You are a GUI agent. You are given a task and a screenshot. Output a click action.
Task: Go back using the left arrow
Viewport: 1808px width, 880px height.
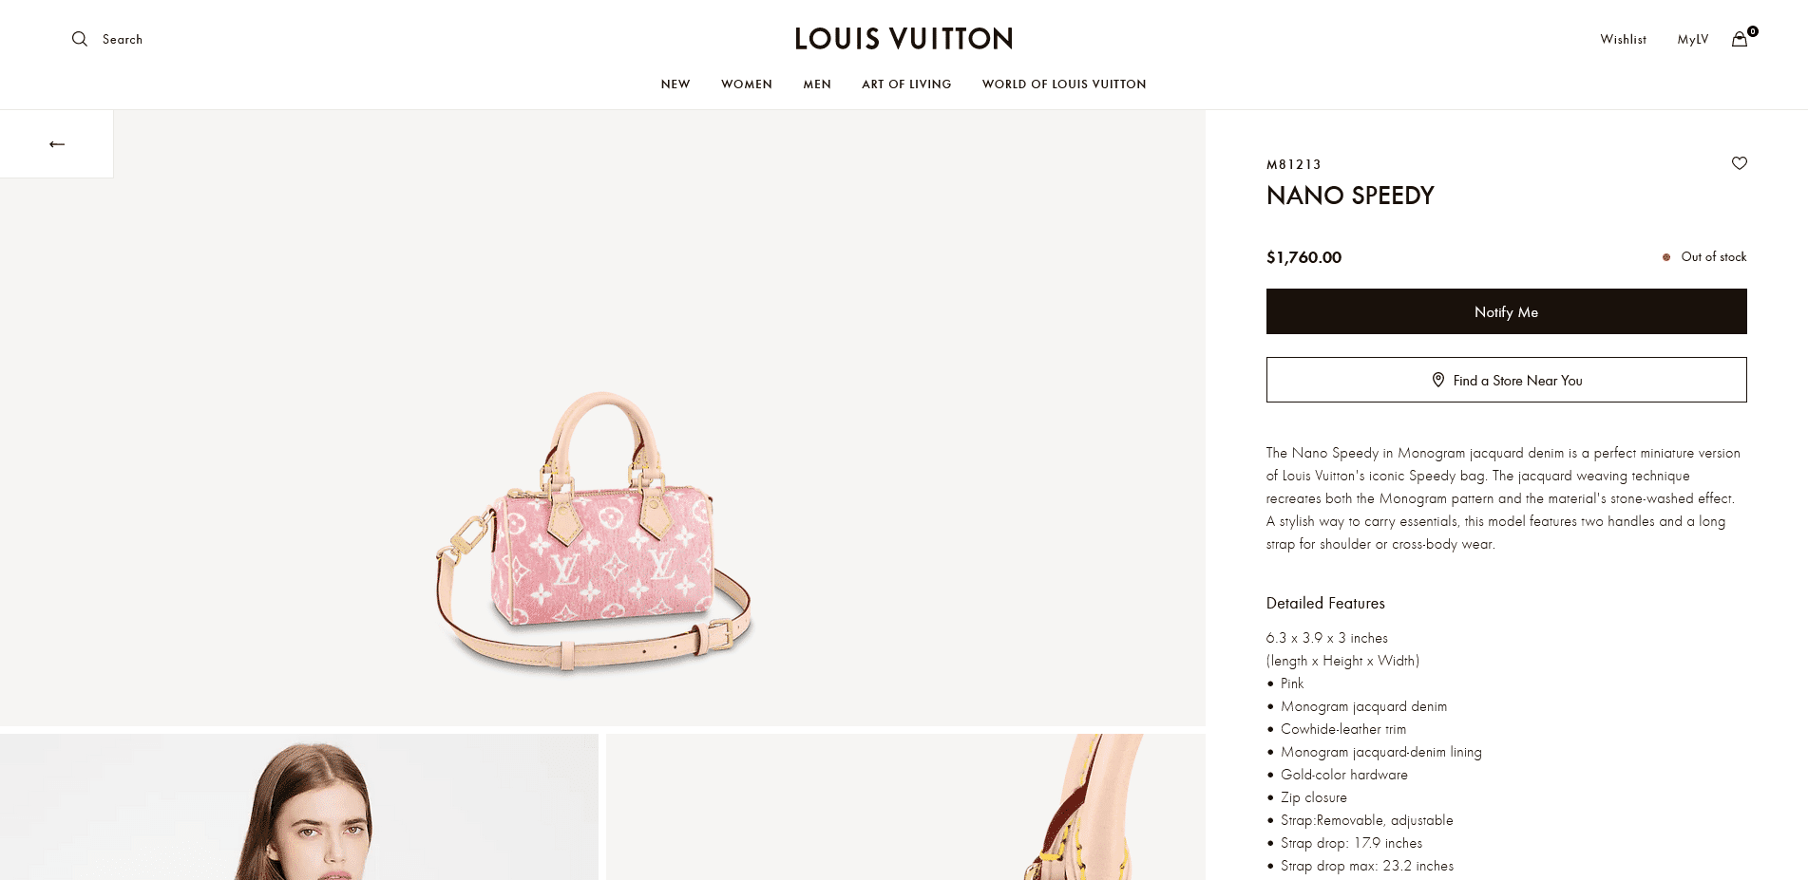[57, 144]
